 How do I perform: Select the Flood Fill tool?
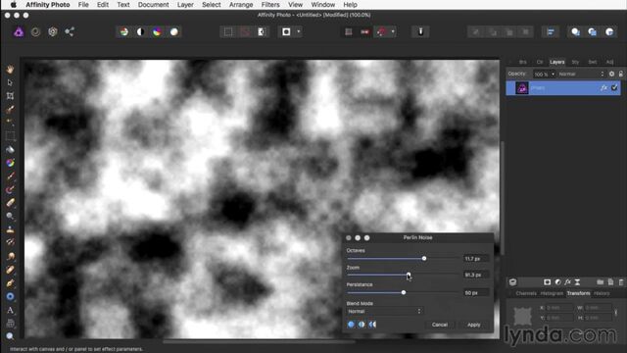point(10,149)
